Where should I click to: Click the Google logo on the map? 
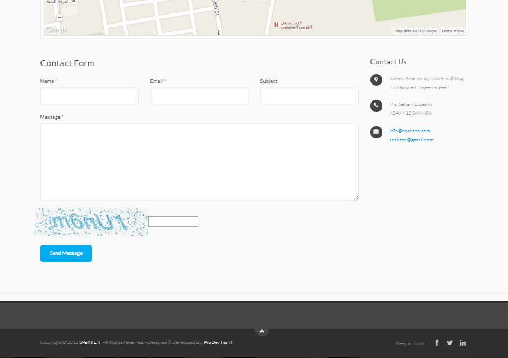[x=56, y=30]
